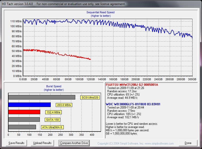
Task: Click the Sequential Read Speed chart title
Action: (x=100, y=12)
